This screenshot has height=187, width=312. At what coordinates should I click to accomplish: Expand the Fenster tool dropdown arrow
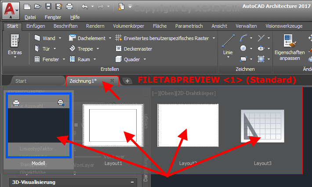pos(64,59)
